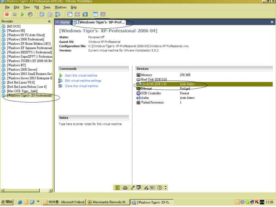
Task: Click Clone this virtual machine link
Action: pos(81,86)
